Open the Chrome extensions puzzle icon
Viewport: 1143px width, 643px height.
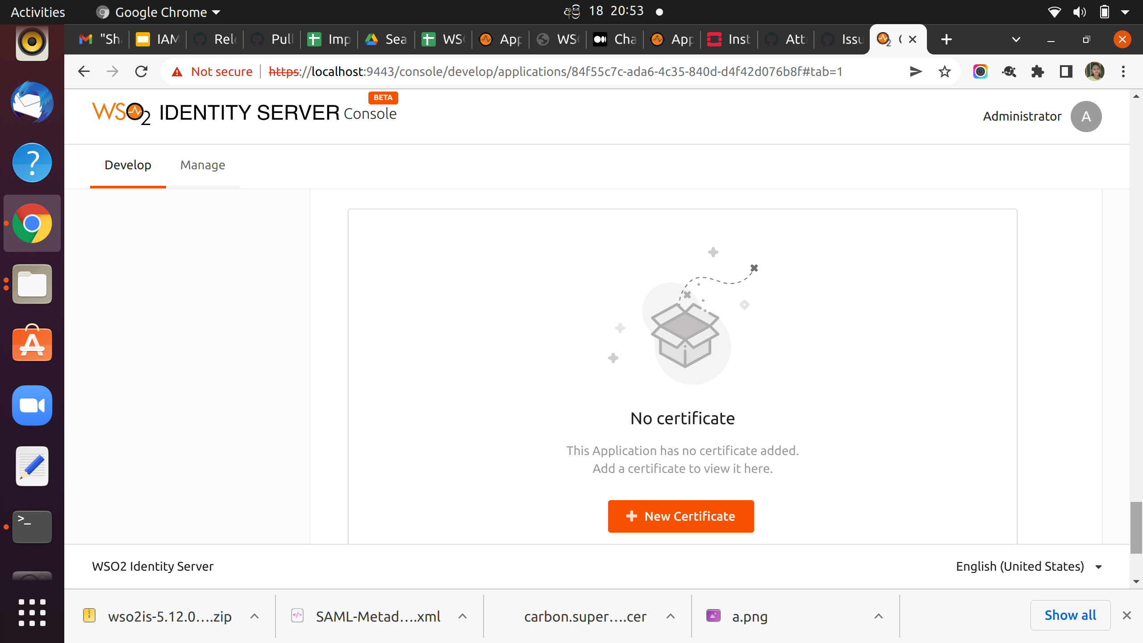pos(1037,71)
